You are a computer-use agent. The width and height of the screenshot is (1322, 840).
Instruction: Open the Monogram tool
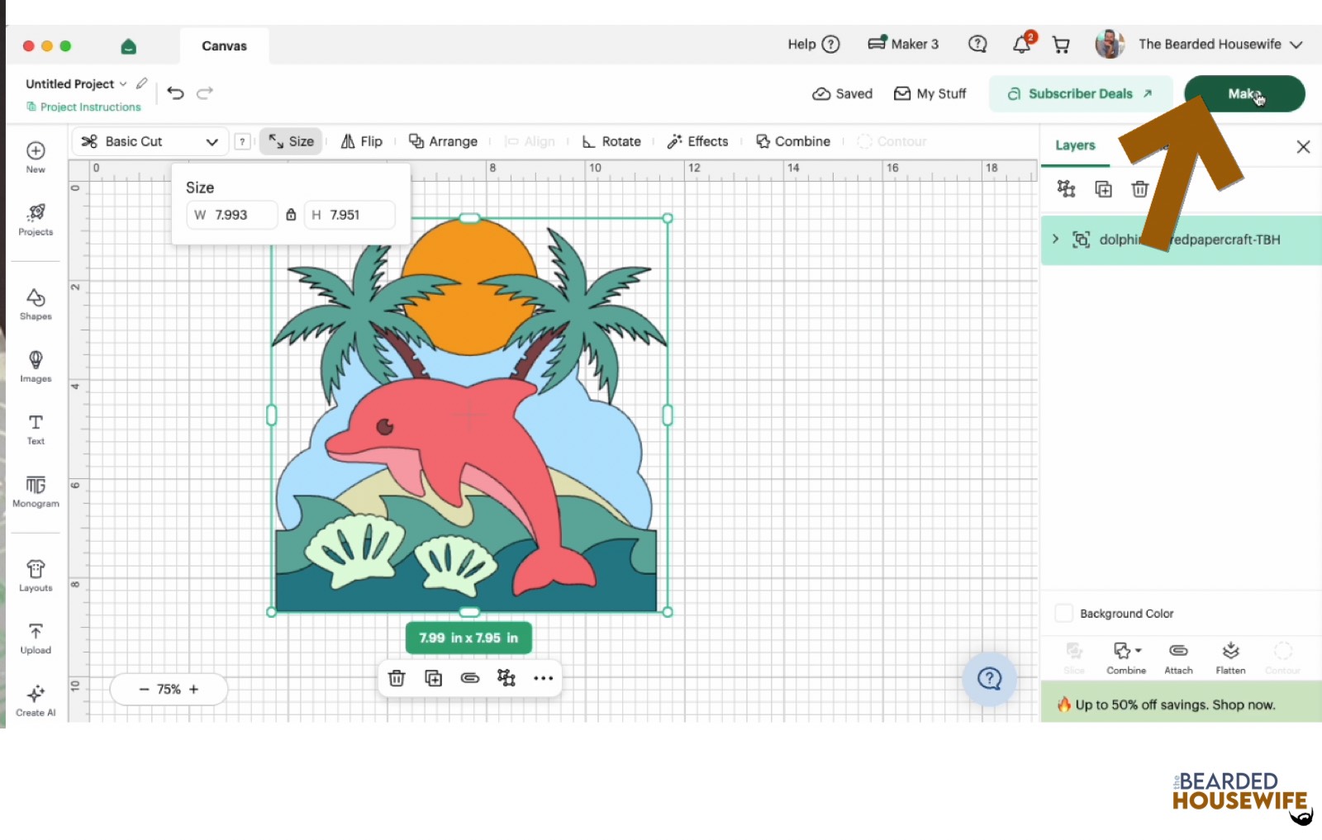pyautogui.click(x=36, y=491)
